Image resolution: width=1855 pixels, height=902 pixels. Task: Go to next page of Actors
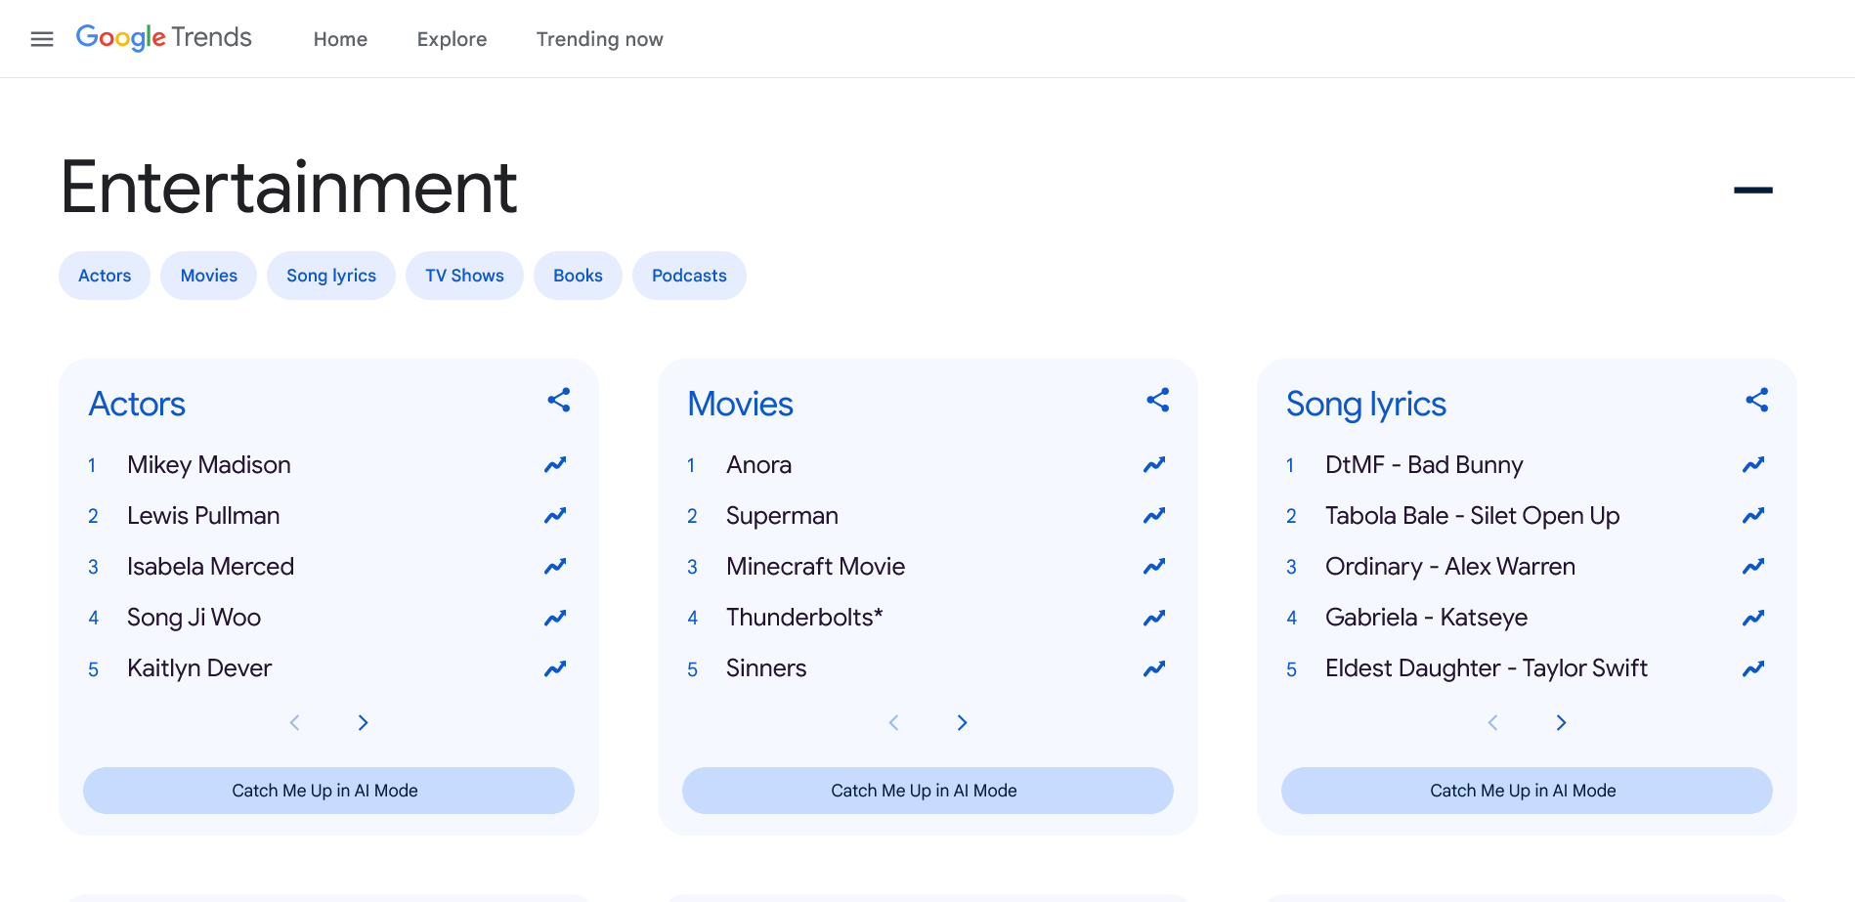(363, 722)
